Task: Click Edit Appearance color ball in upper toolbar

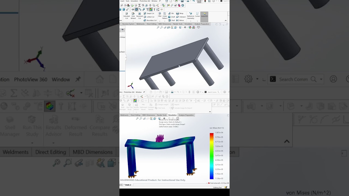Action: click(x=190, y=27)
